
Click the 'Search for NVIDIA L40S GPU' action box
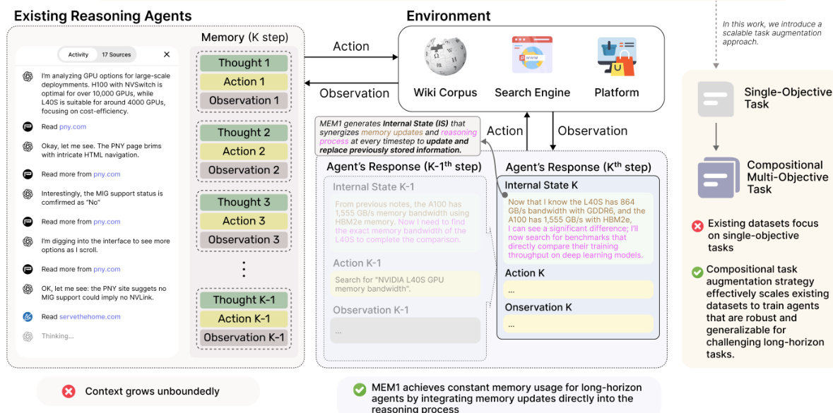click(x=405, y=285)
